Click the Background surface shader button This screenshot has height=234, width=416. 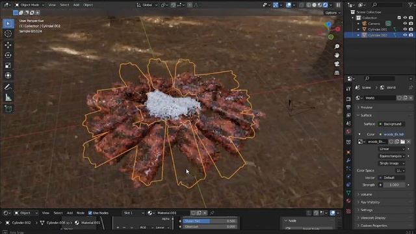tap(391, 124)
